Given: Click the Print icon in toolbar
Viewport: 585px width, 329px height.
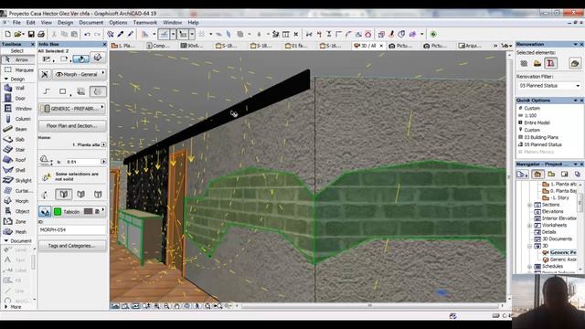Looking at the screenshot, I should [x=41, y=34].
